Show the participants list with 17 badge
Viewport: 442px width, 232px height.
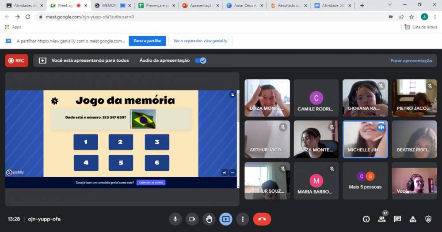tap(381, 219)
